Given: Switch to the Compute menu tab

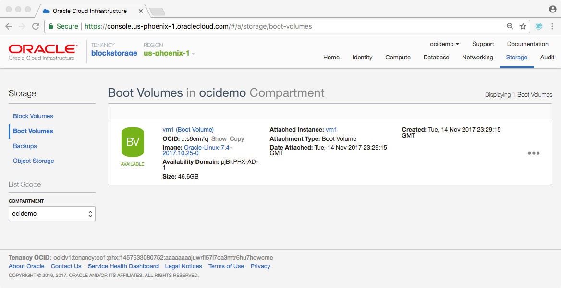Looking at the screenshot, I should click(x=398, y=58).
